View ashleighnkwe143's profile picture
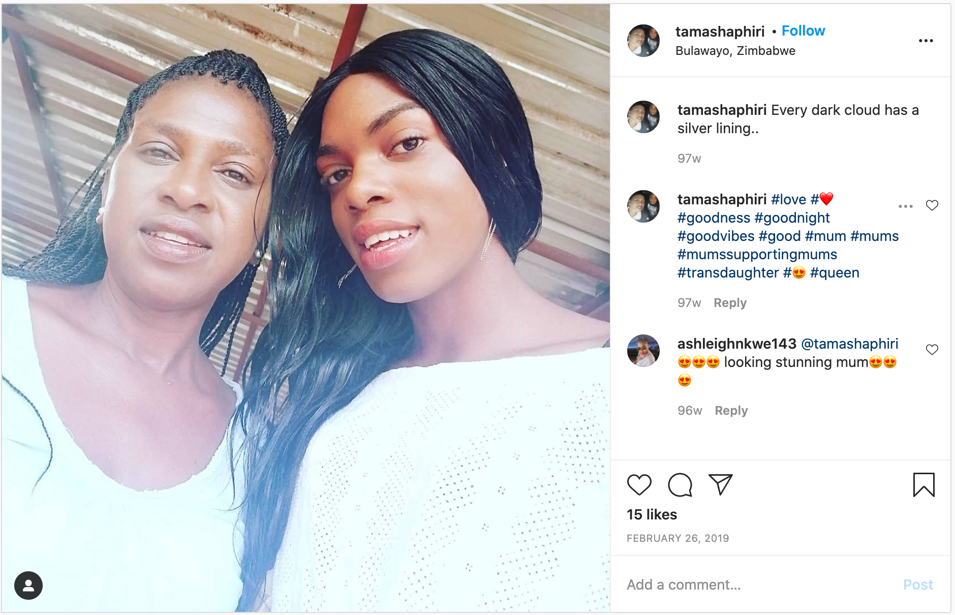Screen dimensions: 955x615 pyautogui.click(x=643, y=351)
